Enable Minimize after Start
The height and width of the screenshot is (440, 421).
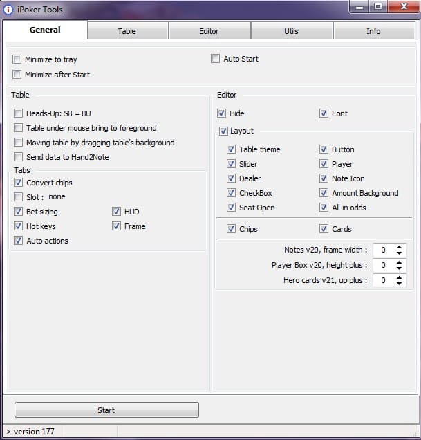[x=17, y=74]
